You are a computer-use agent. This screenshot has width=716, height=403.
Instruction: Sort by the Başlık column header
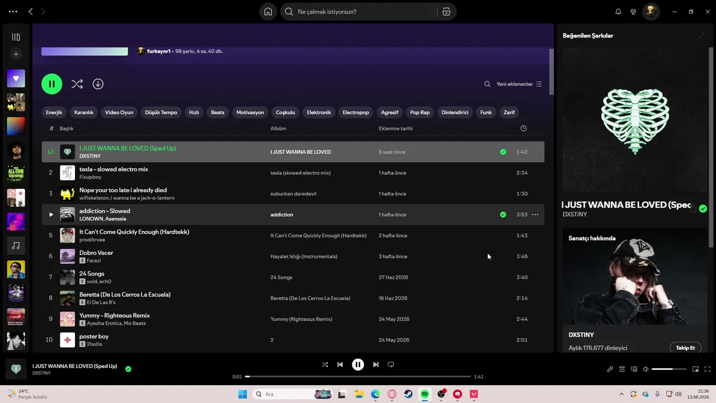click(x=67, y=129)
